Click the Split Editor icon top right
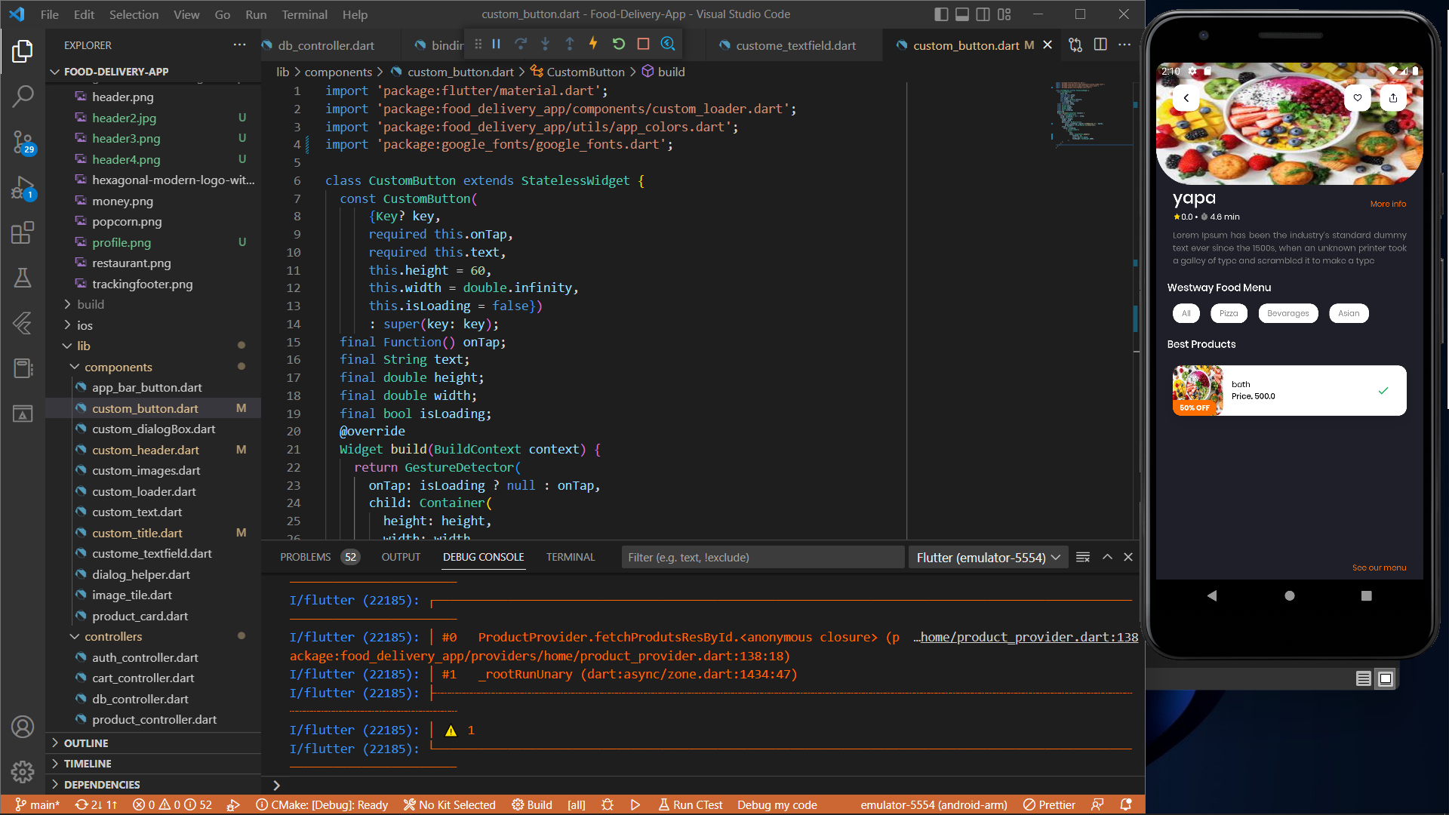 [x=1100, y=45]
